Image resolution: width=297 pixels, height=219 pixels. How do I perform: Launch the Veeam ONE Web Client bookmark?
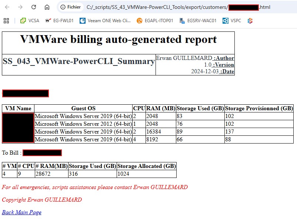pyautogui.click(x=105, y=21)
